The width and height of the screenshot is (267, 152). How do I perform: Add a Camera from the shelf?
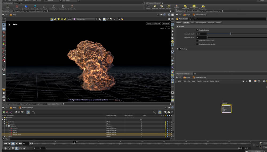(148, 7)
